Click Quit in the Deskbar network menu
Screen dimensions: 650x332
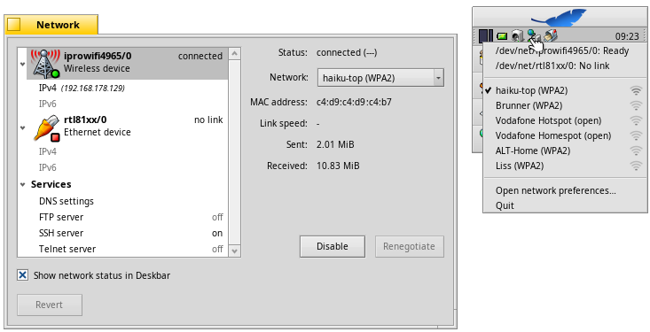pos(565,205)
